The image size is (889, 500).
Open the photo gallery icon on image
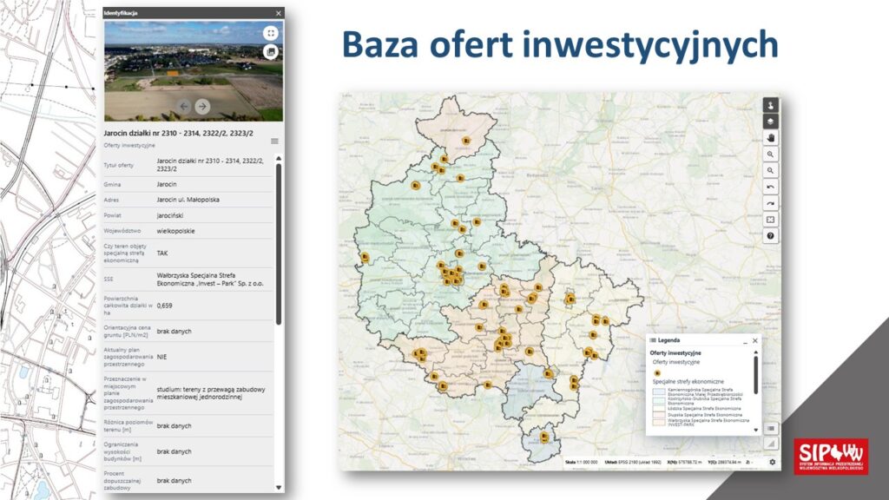(271, 52)
